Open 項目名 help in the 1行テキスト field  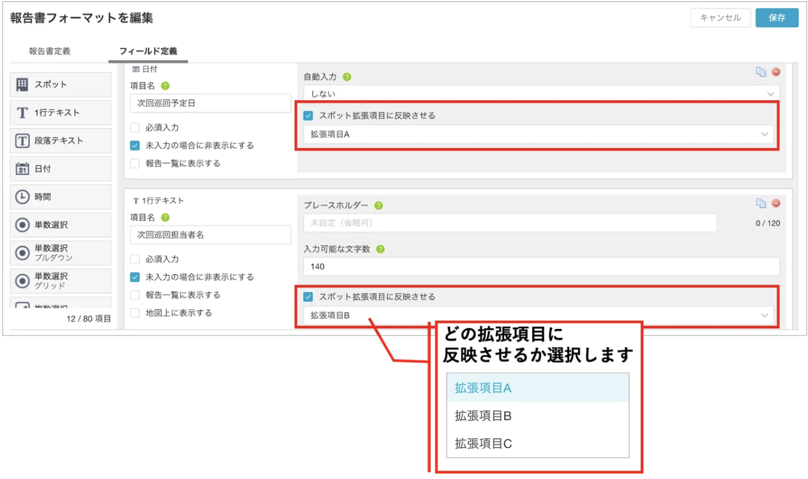tap(165, 218)
